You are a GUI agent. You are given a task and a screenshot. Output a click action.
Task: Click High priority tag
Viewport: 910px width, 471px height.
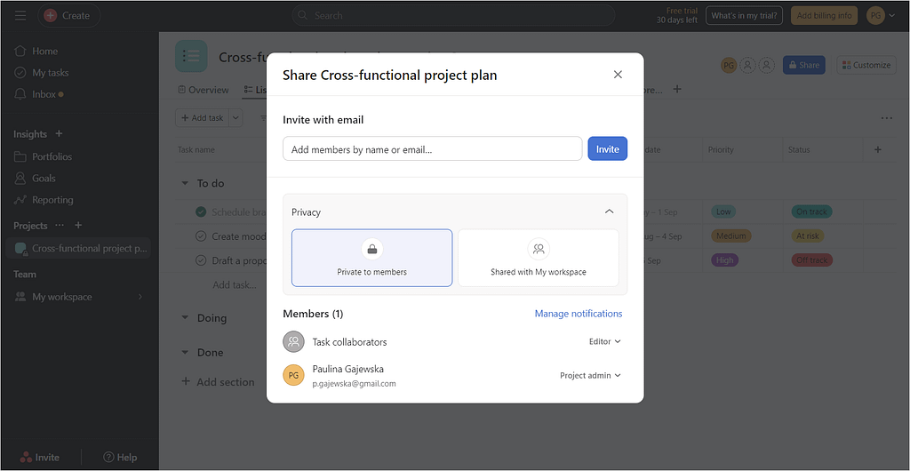coord(724,260)
